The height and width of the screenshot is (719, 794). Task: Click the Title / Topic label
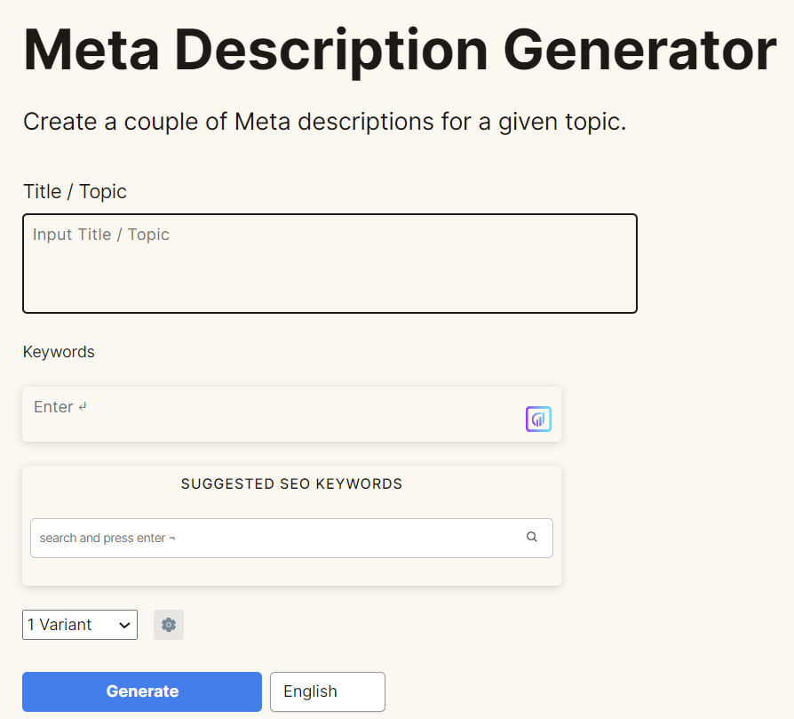75,192
